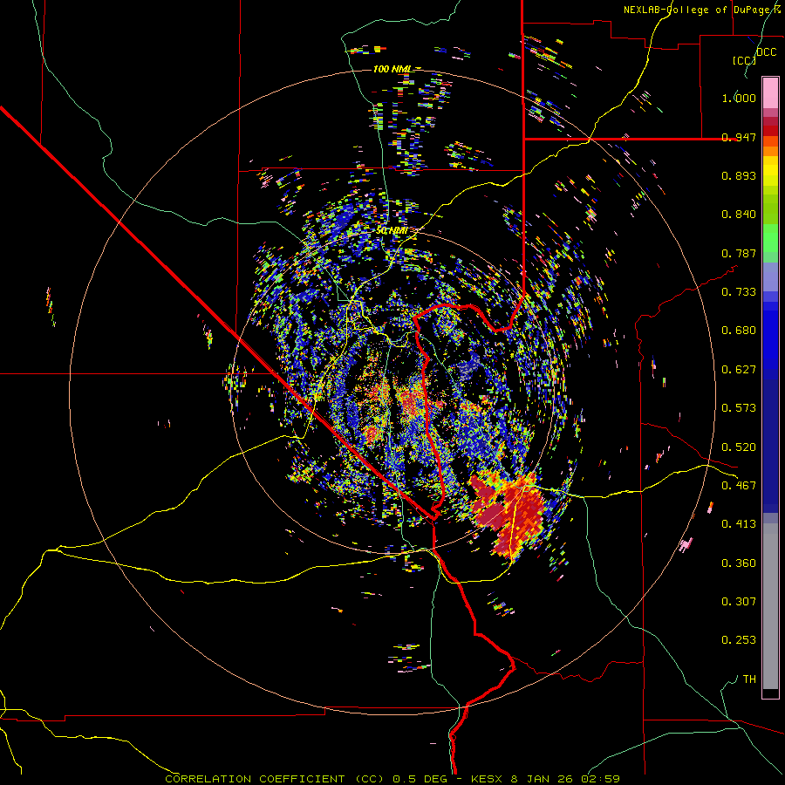Viewport: 785px width, 785px height.
Task: Click the 0.307 legend label
Action: click(739, 602)
